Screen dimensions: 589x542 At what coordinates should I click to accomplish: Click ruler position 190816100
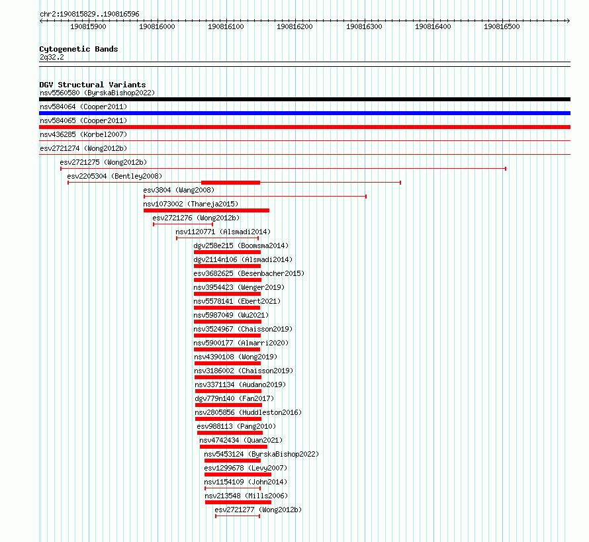point(226,26)
